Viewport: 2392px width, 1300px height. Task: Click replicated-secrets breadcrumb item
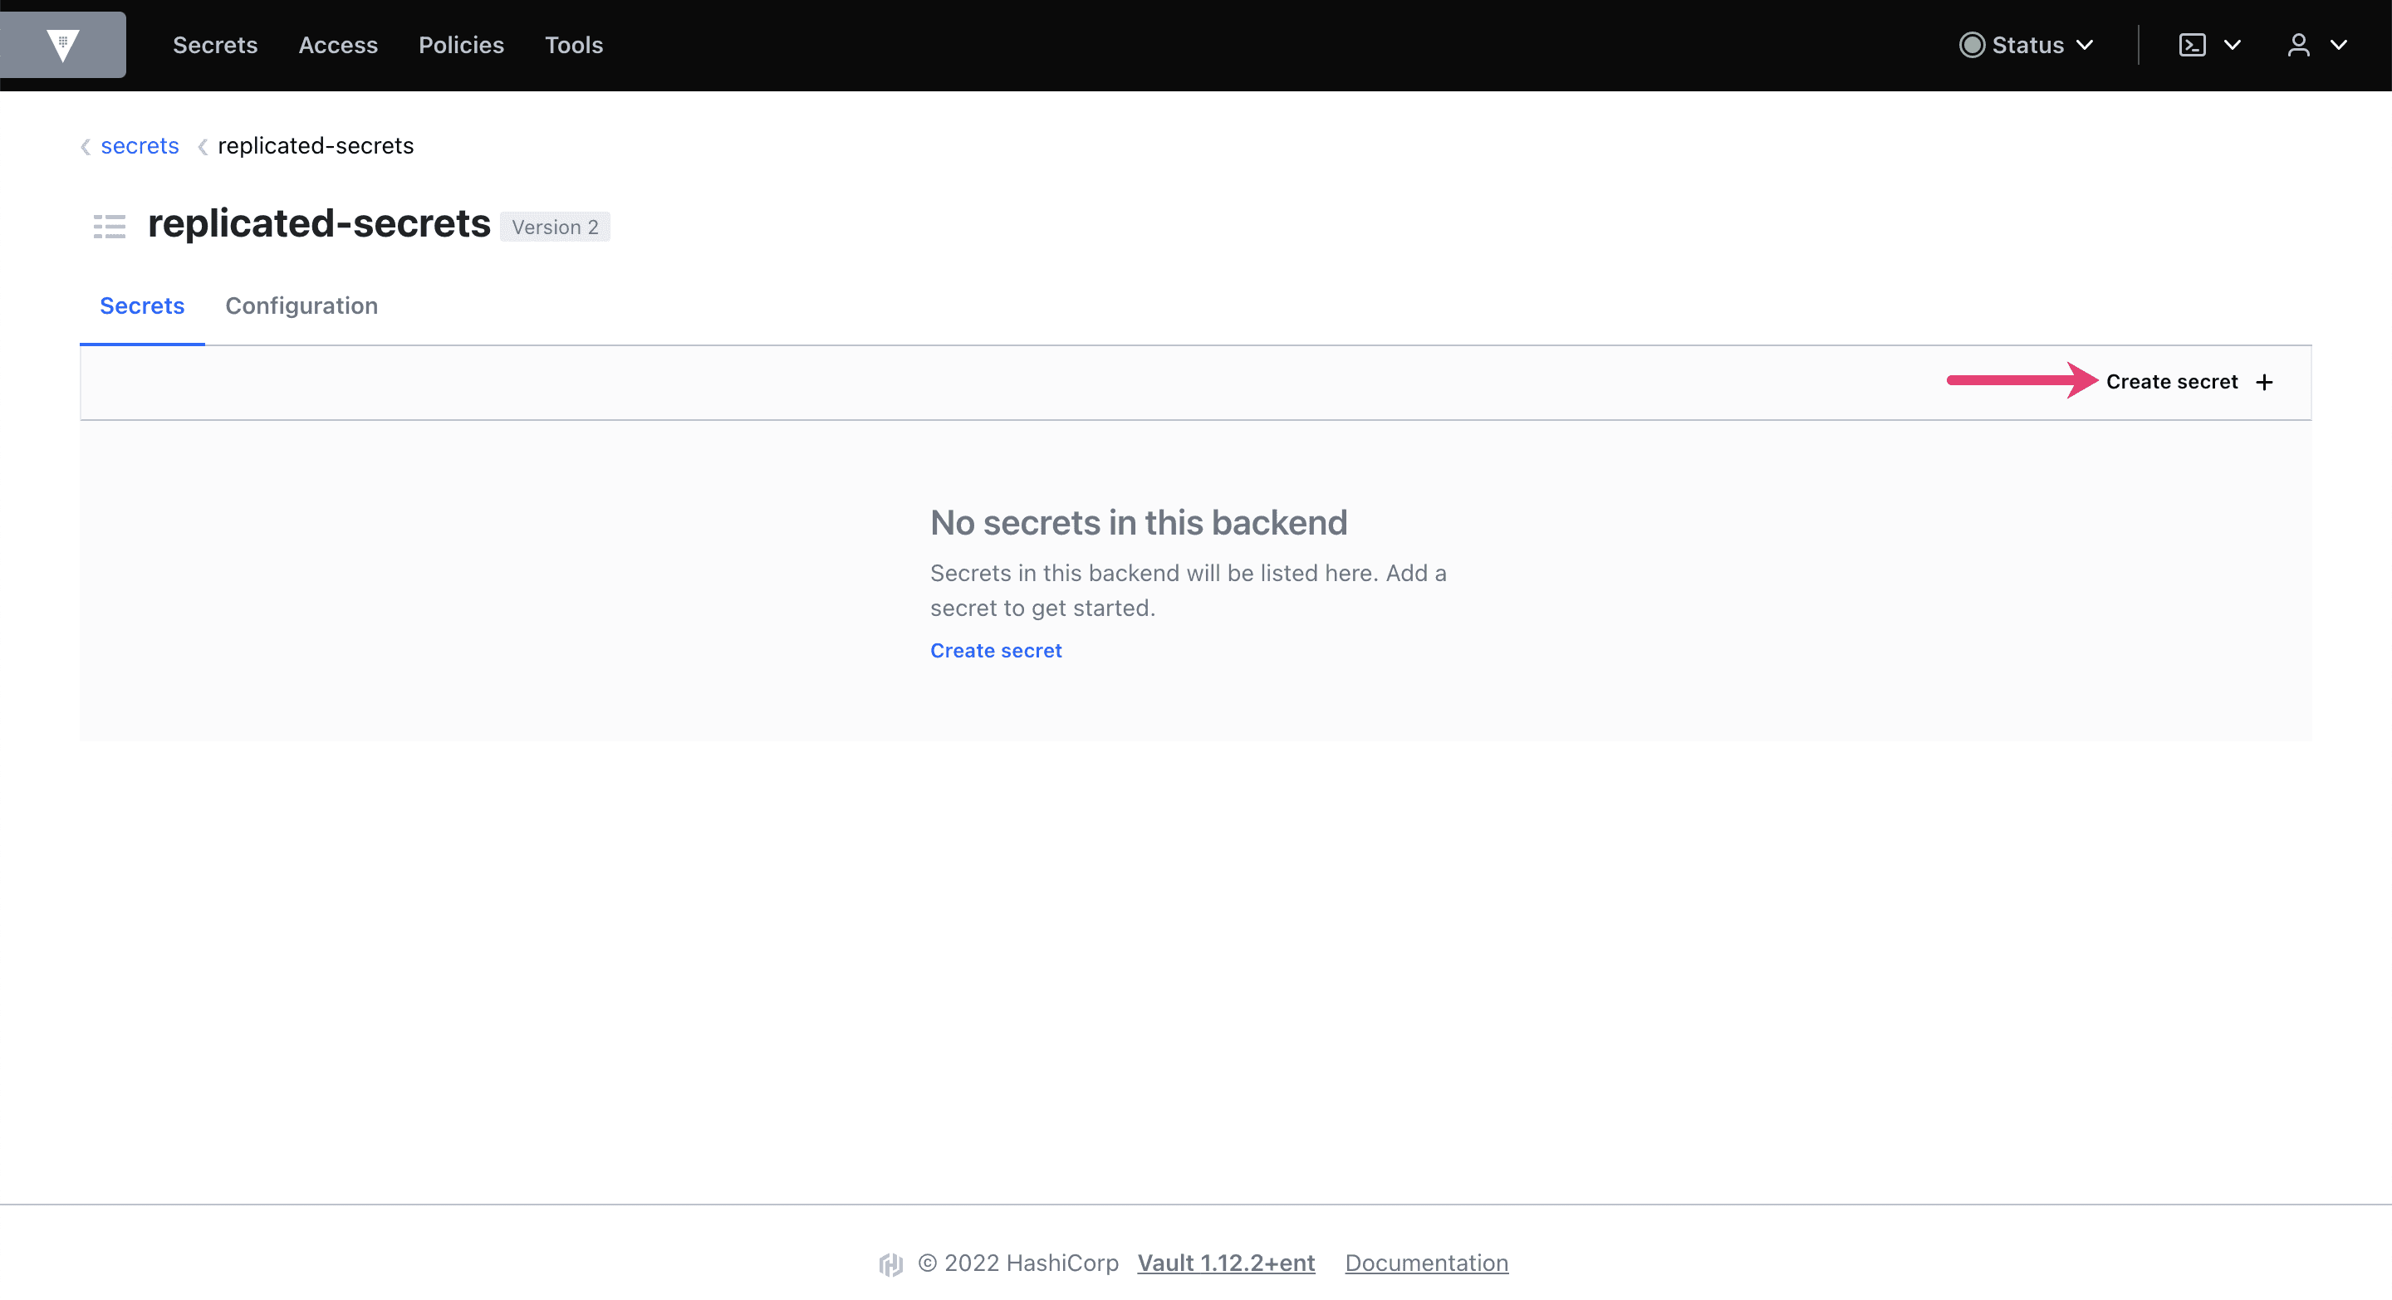coord(316,146)
